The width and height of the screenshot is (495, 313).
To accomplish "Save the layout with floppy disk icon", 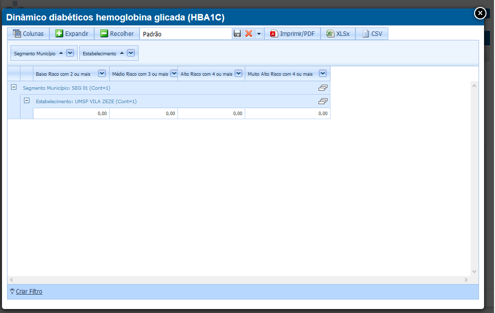I will pos(237,34).
